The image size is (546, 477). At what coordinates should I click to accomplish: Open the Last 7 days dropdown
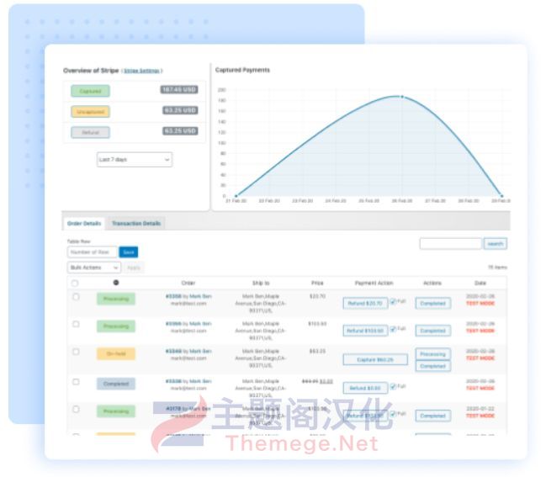click(135, 160)
